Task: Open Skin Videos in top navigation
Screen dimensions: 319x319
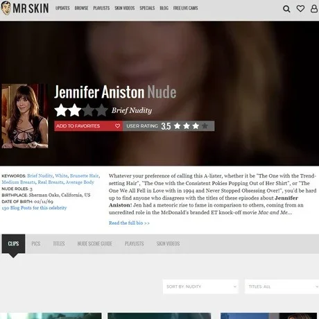Action: [x=125, y=8]
